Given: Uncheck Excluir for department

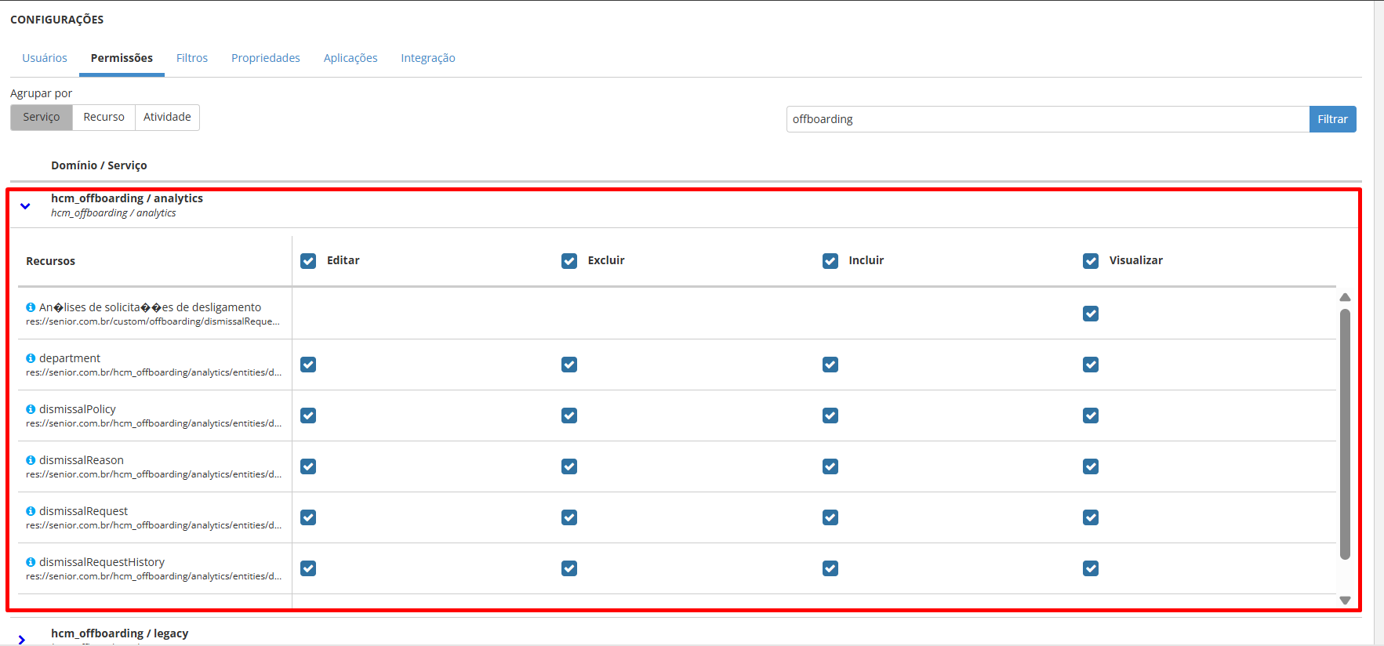Looking at the screenshot, I should [x=569, y=365].
